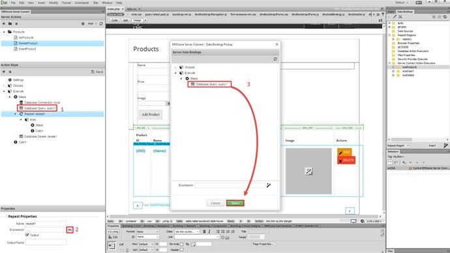Click the new folder icon in Server Actions
This screenshot has width=450, height=253.
point(10,23)
